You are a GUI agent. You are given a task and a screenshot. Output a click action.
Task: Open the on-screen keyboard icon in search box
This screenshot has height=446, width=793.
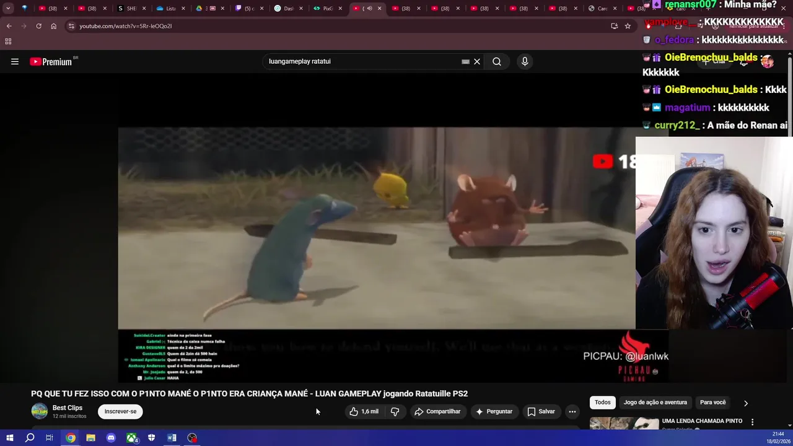point(465,61)
